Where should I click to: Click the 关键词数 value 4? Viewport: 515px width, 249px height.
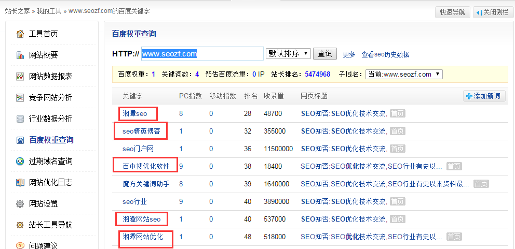[197, 75]
